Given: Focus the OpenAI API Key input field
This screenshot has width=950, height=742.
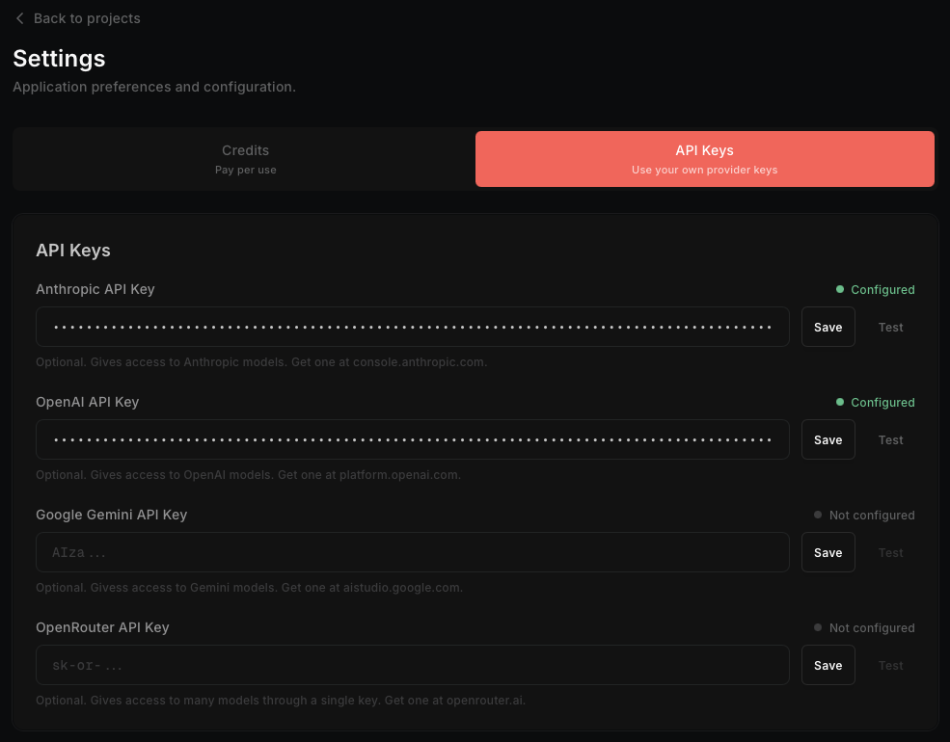Looking at the screenshot, I should pyautogui.click(x=413, y=439).
